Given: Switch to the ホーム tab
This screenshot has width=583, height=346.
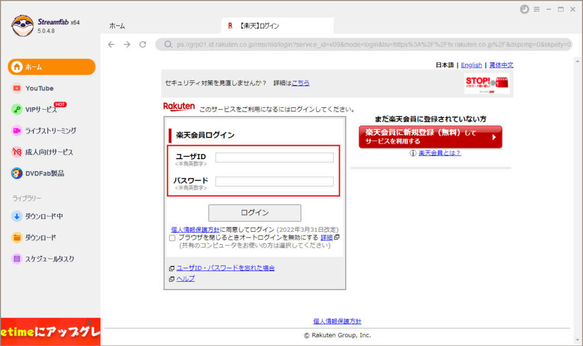Looking at the screenshot, I should pos(117,26).
